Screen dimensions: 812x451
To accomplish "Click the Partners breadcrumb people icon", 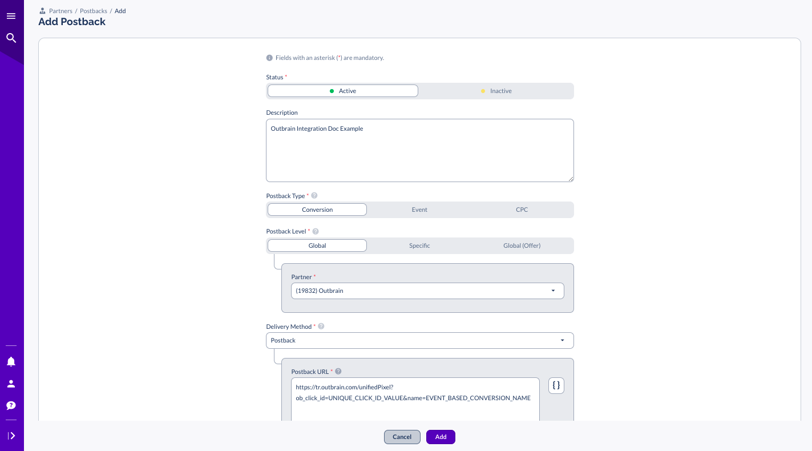I will [42, 11].
